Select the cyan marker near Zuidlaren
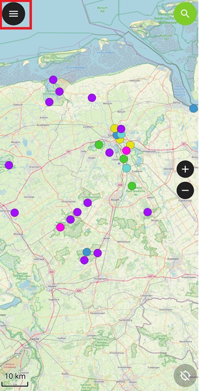The image size is (199, 391). click(126, 168)
